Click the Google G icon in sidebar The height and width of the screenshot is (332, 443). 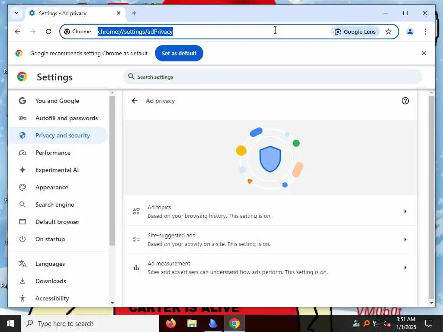[22, 101]
